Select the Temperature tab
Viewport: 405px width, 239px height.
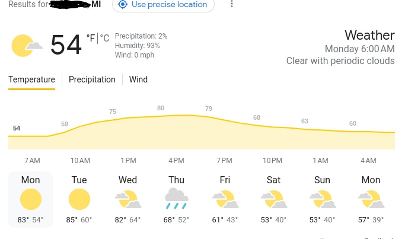point(31,79)
